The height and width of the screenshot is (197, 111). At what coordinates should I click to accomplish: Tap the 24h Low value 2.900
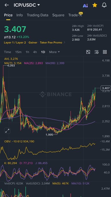click(76, 40)
